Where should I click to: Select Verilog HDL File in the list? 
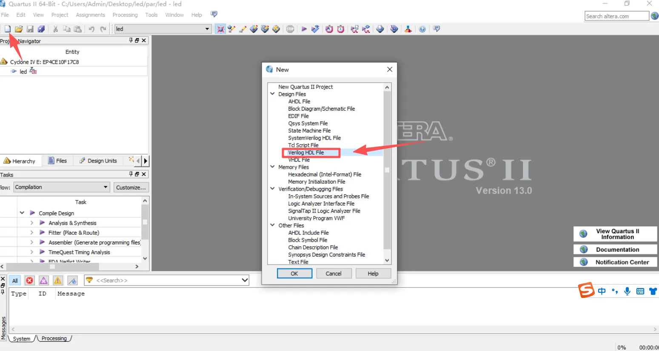[x=306, y=153]
